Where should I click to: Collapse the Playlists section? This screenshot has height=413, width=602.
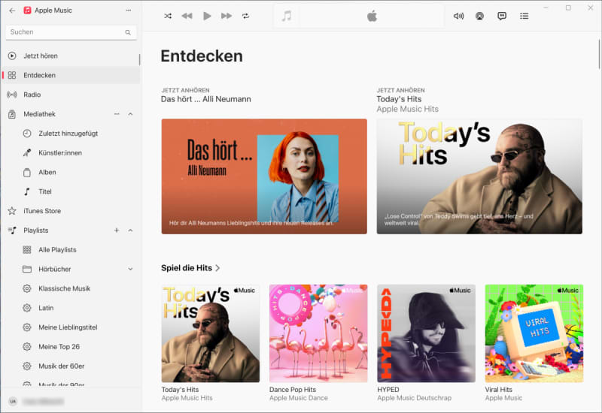pyautogui.click(x=130, y=231)
